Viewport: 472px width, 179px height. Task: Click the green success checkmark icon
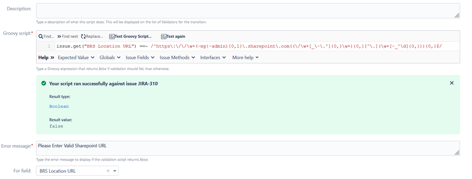click(43, 83)
